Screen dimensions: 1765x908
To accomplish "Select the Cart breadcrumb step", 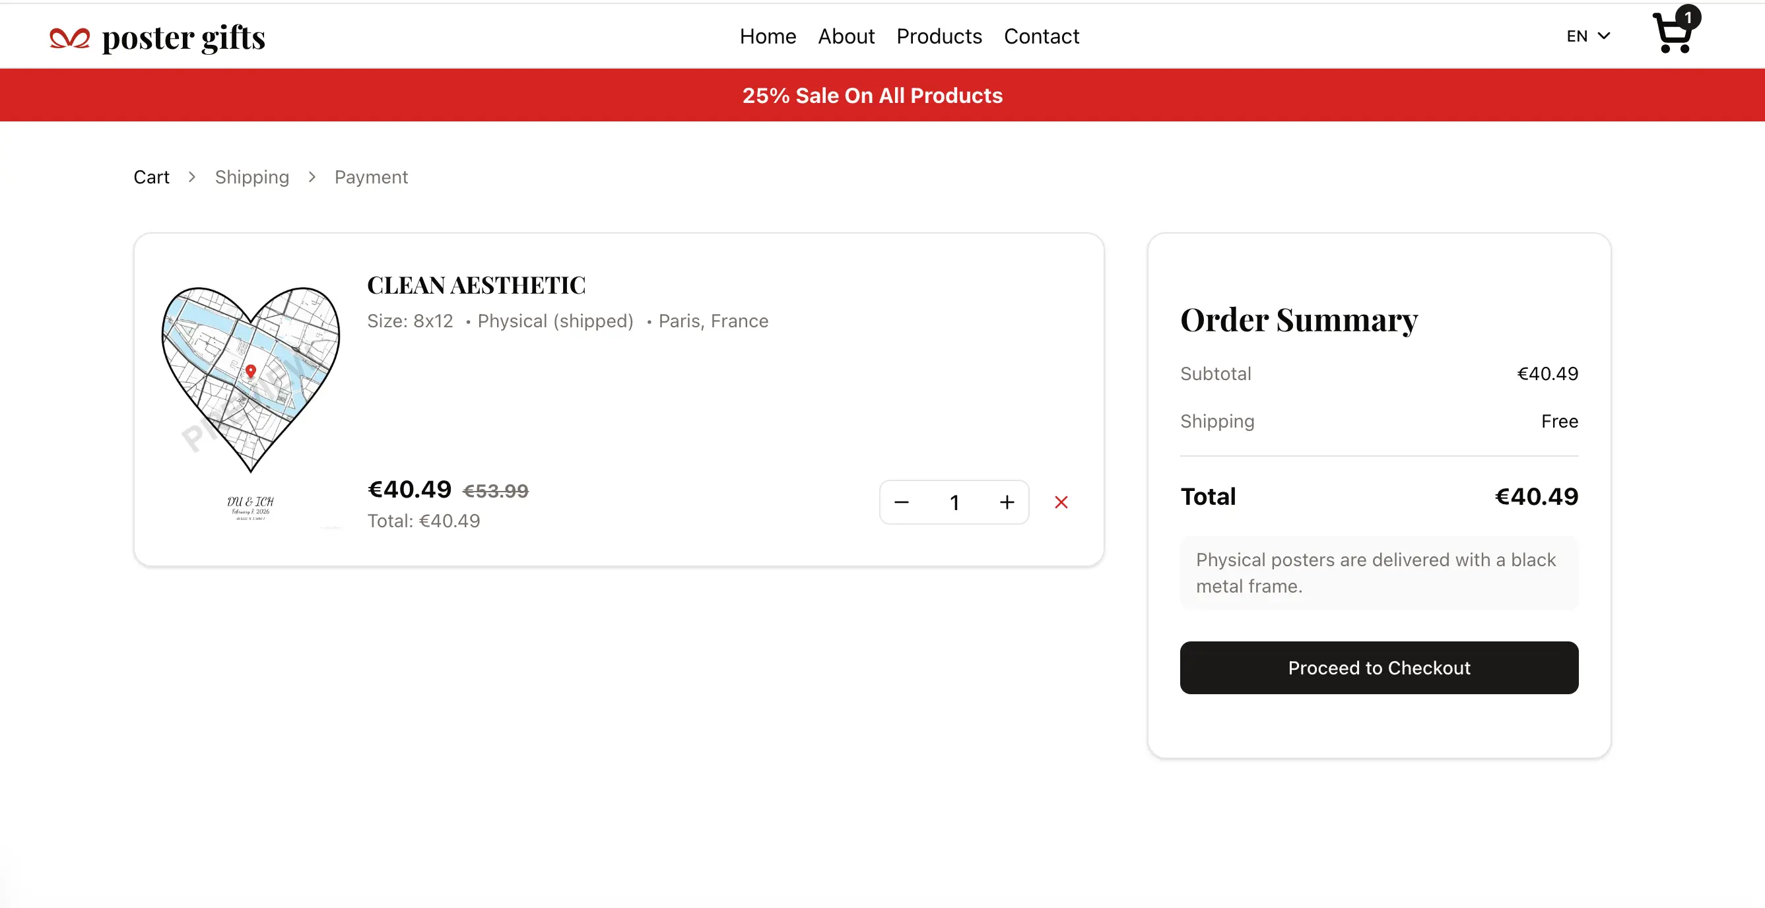I will 150,177.
